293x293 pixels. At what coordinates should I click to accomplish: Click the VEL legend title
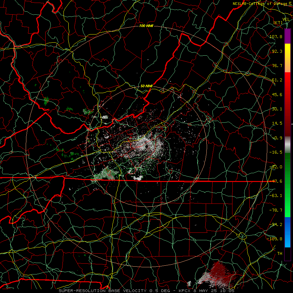click(x=286, y=20)
